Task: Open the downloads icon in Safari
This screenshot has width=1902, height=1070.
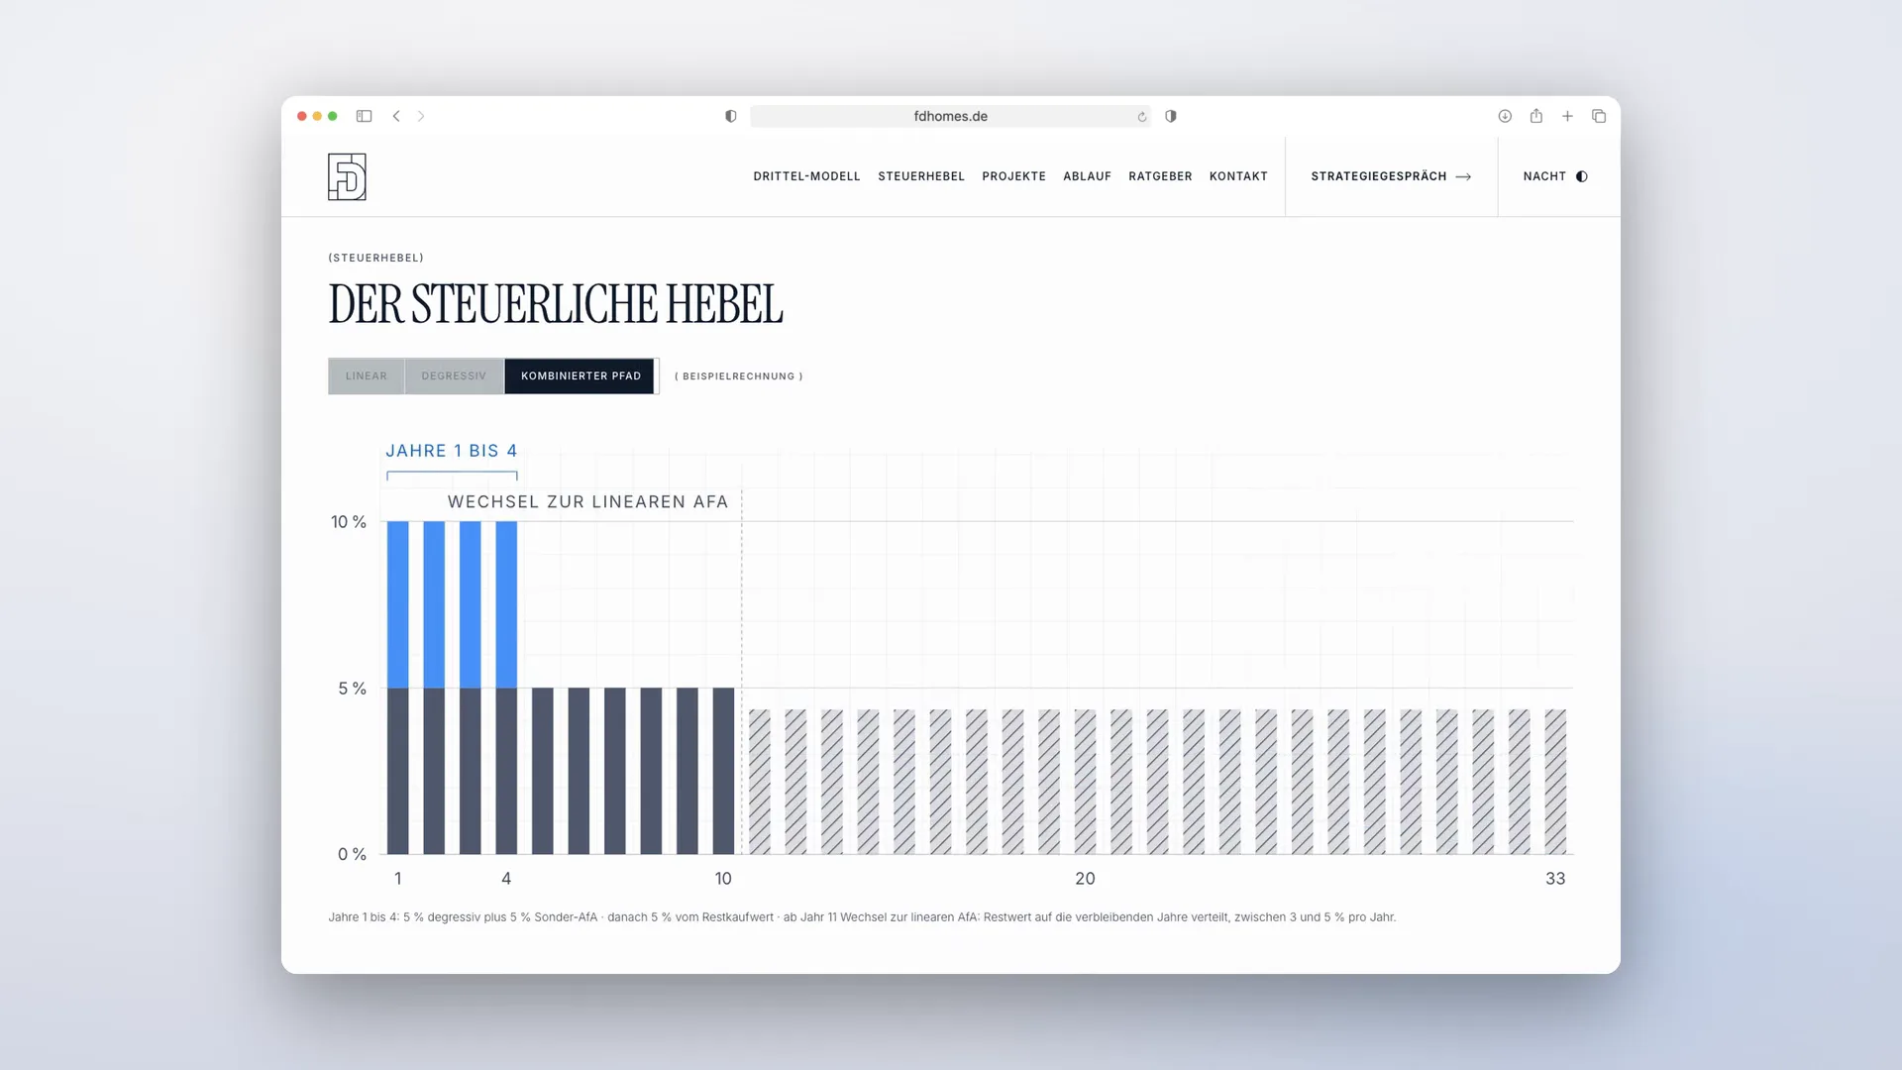Action: click(1505, 116)
